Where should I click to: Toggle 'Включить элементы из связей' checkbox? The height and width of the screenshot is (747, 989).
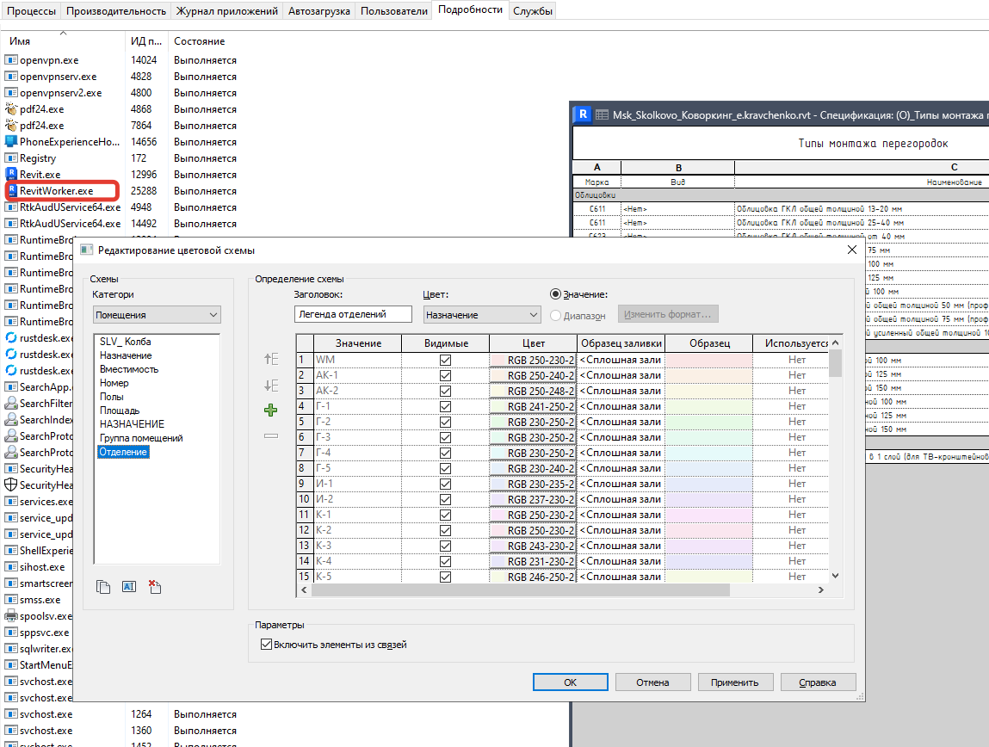pos(266,645)
